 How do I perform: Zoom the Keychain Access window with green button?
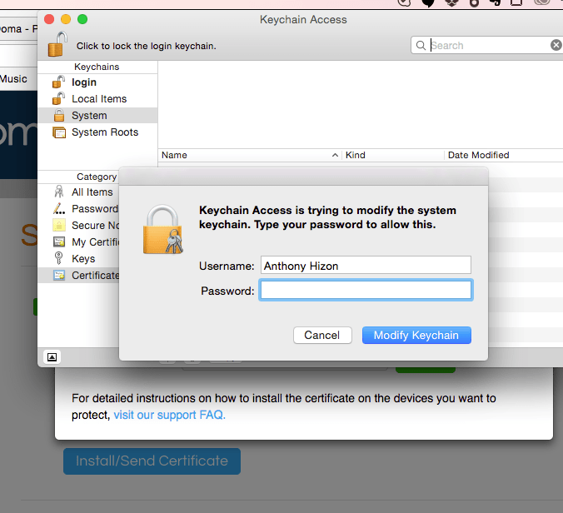[82, 19]
